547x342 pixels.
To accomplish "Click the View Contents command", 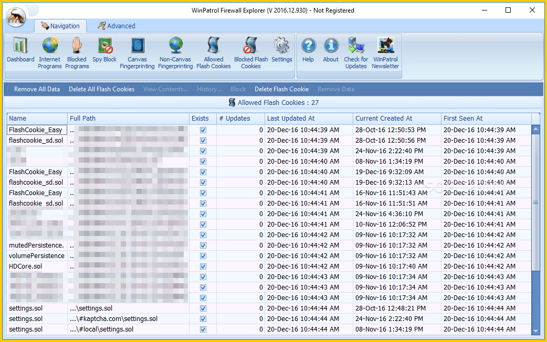I will [165, 89].
